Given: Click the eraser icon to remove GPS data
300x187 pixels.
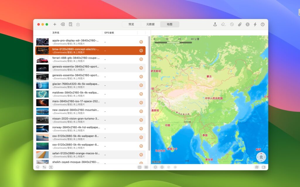Looking at the screenshot, I should coord(223,24).
